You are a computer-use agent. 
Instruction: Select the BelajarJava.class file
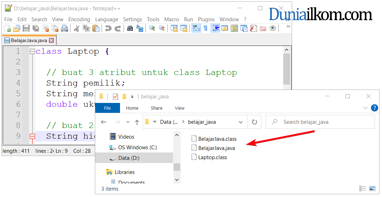pyautogui.click(x=214, y=139)
